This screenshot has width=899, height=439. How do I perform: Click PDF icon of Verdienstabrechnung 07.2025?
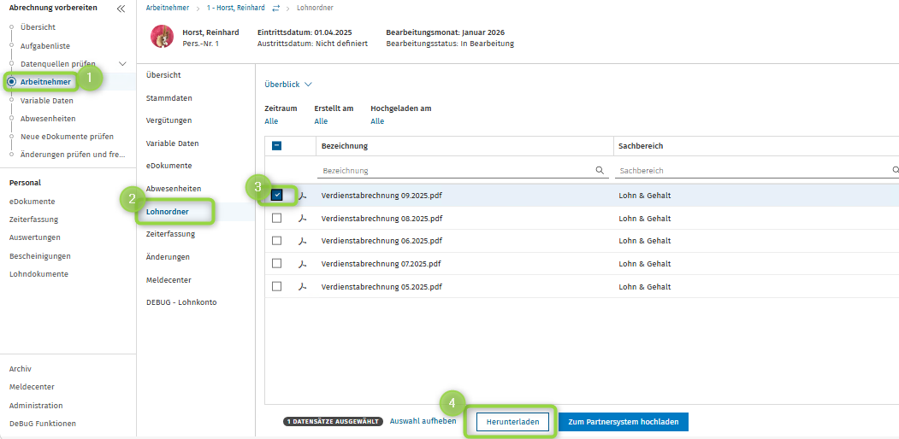[x=303, y=264]
